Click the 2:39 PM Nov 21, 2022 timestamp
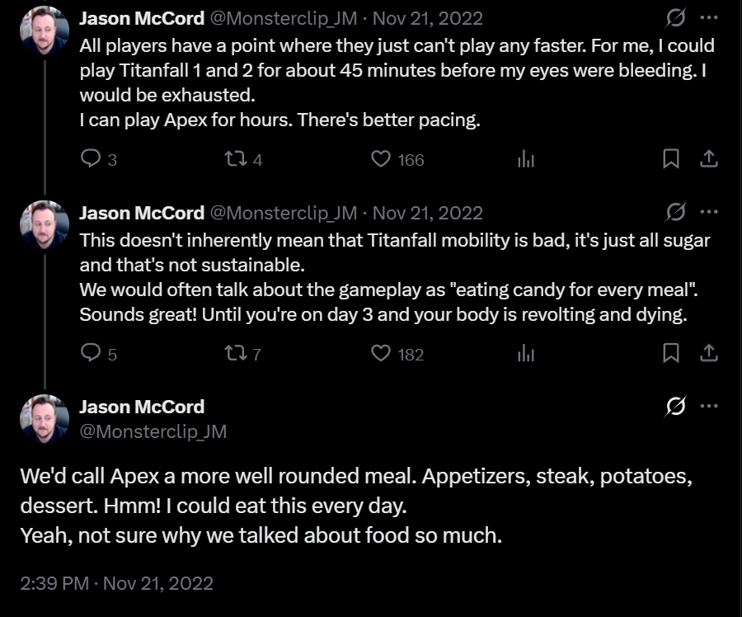Image resolution: width=742 pixels, height=617 pixels. click(116, 583)
